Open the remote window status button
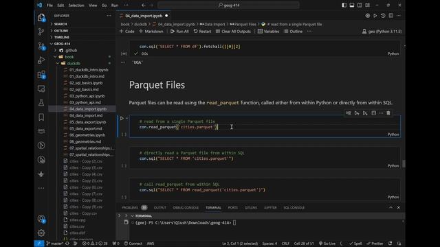 tap(39, 244)
